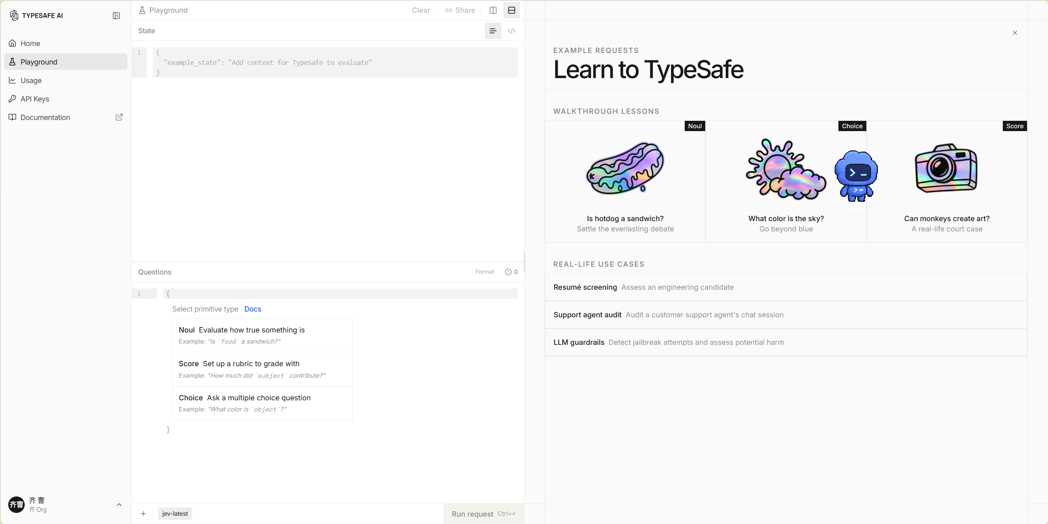Screen dimensions: 1048x524
Task: Format the Questions code
Action: [x=485, y=272]
